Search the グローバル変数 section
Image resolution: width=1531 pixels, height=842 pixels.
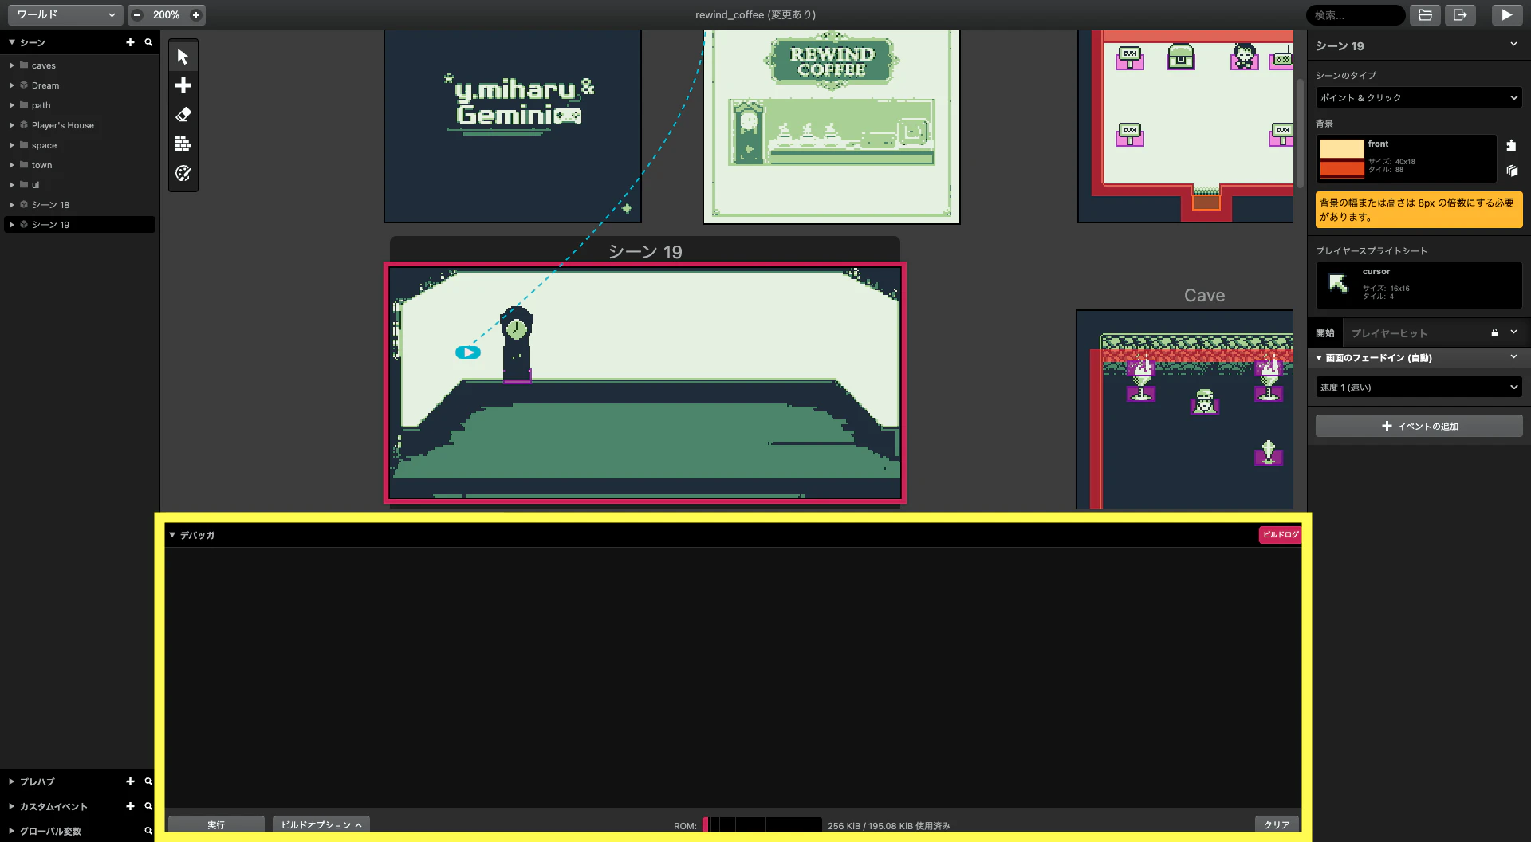(x=148, y=831)
